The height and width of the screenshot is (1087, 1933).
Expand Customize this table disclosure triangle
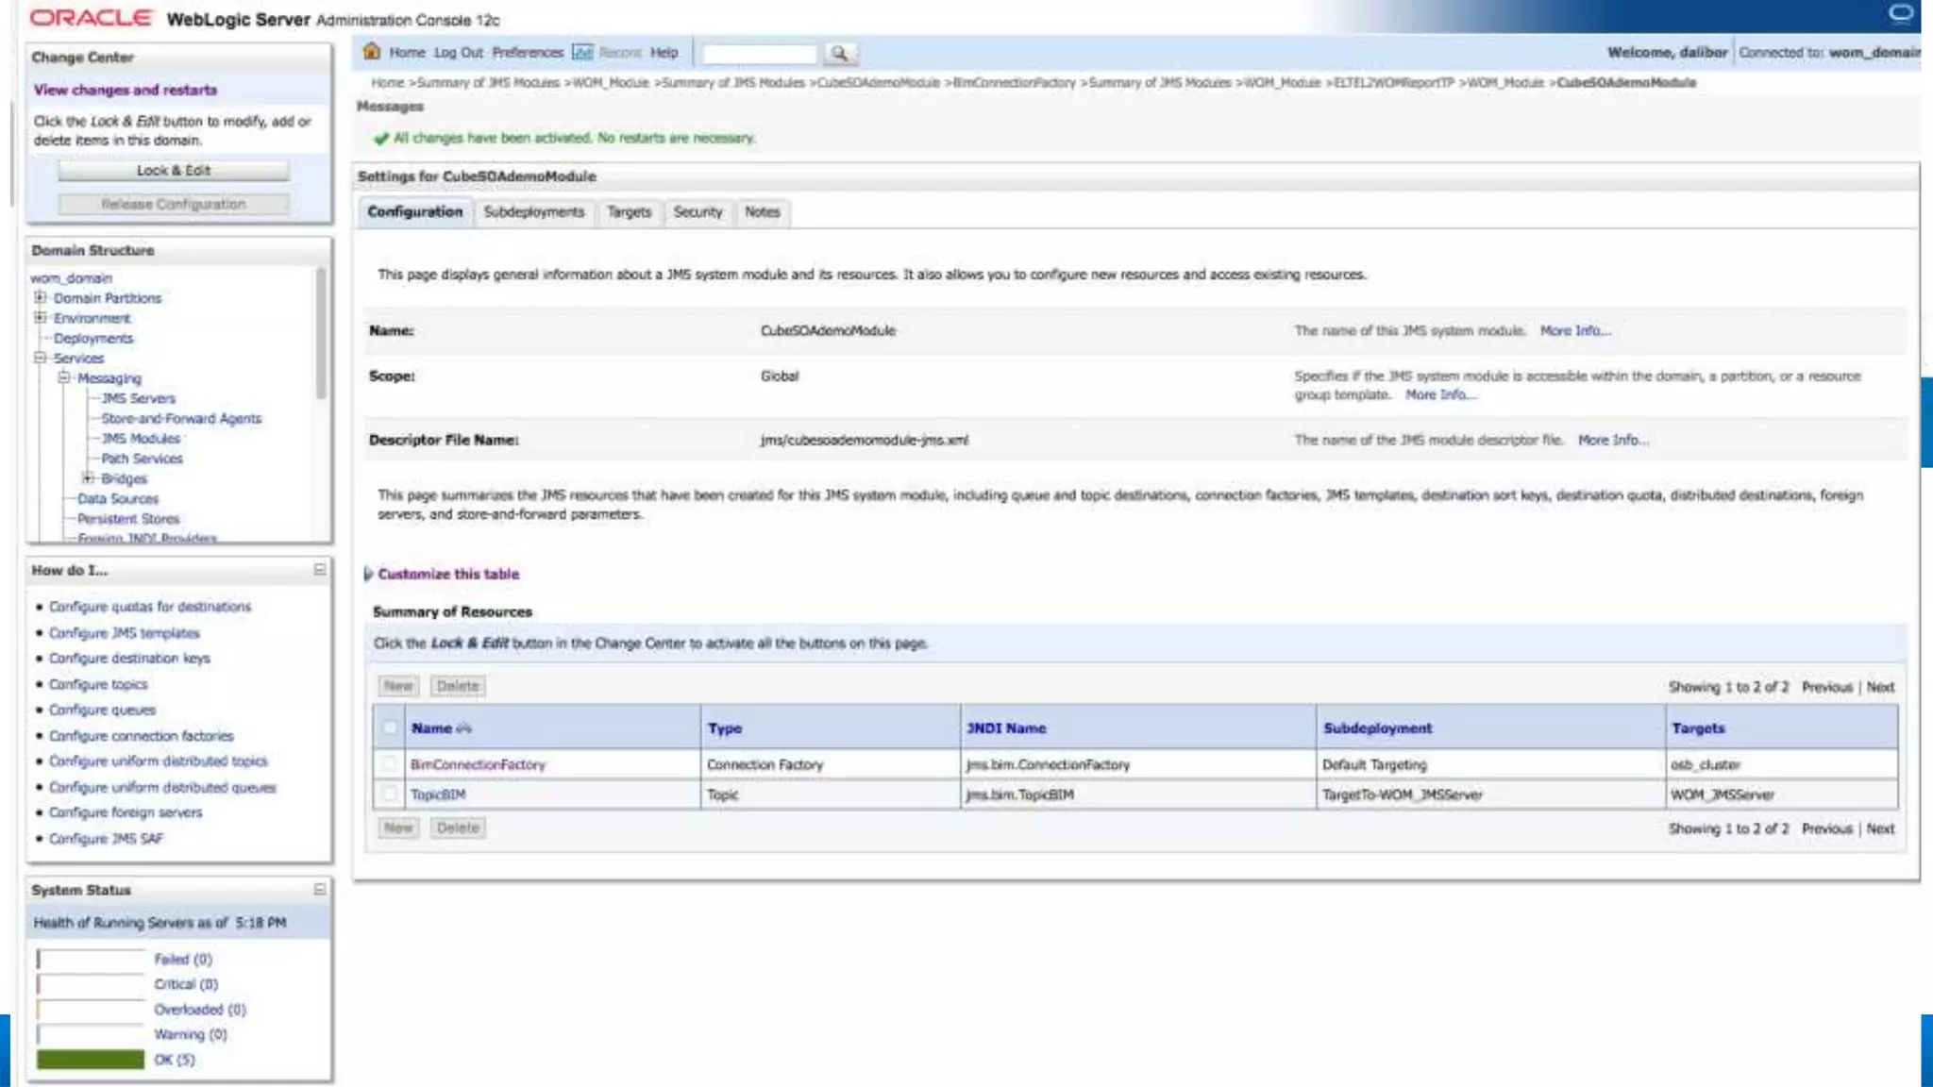[x=368, y=574]
